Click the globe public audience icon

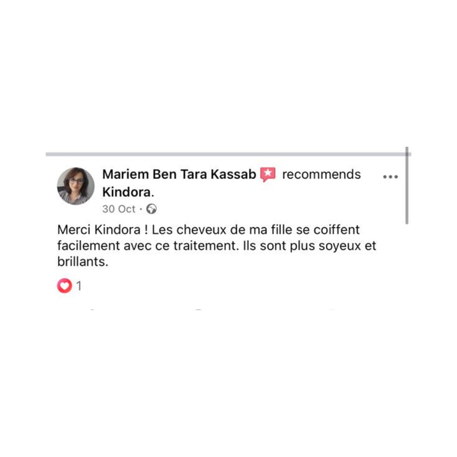click(151, 209)
